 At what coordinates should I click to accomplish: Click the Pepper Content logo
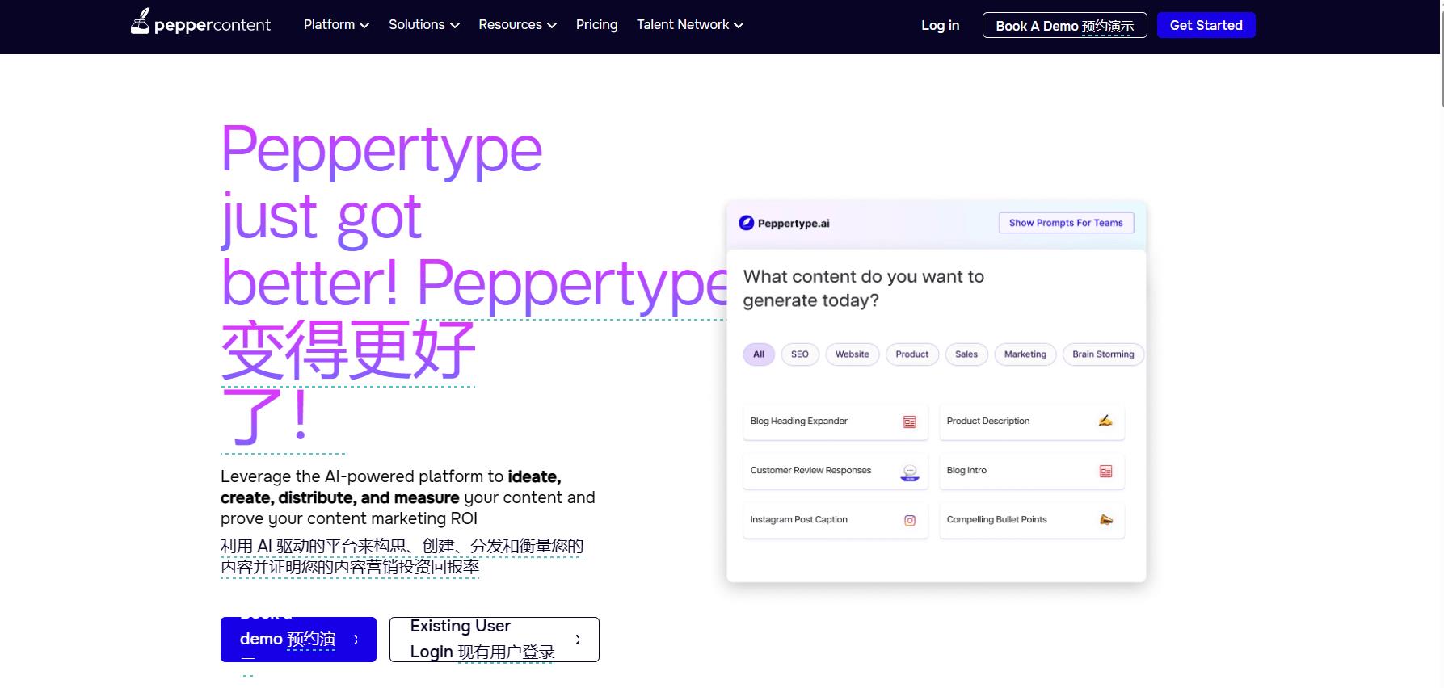coord(200,23)
